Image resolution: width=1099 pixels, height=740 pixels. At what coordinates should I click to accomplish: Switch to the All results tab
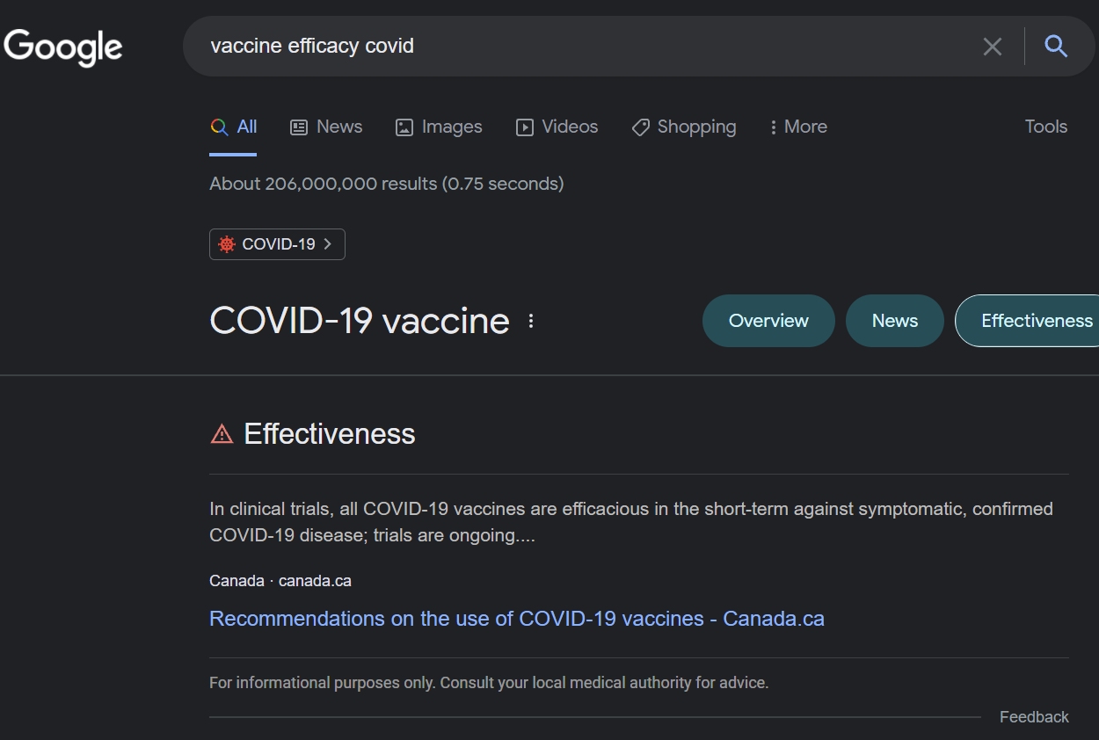[x=234, y=127]
